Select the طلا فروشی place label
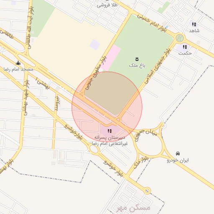The height and width of the screenshot is (214, 214). click(107, 5)
